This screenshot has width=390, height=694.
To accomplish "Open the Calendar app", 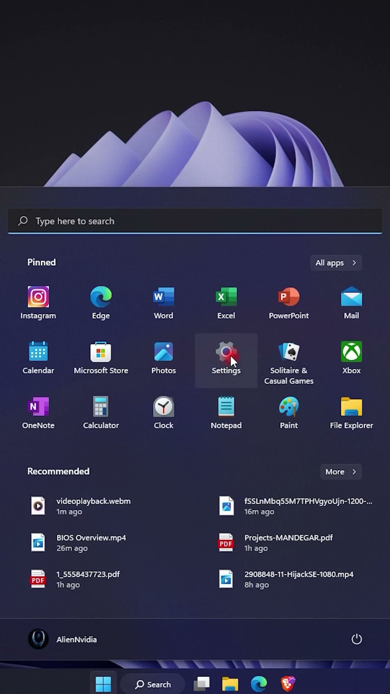I will (38, 358).
